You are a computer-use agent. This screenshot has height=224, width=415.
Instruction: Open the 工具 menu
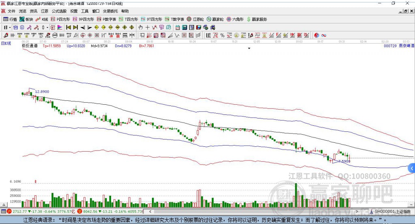coord(85,11)
